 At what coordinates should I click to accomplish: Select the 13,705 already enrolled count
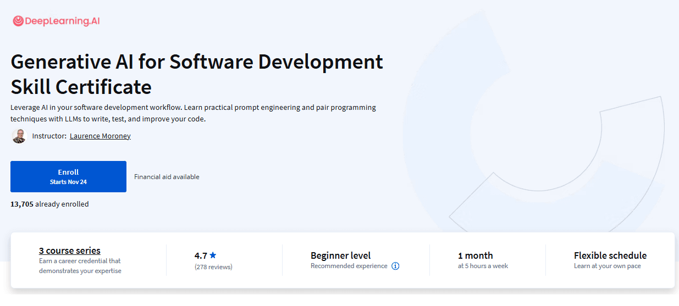(x=49, y=204)
